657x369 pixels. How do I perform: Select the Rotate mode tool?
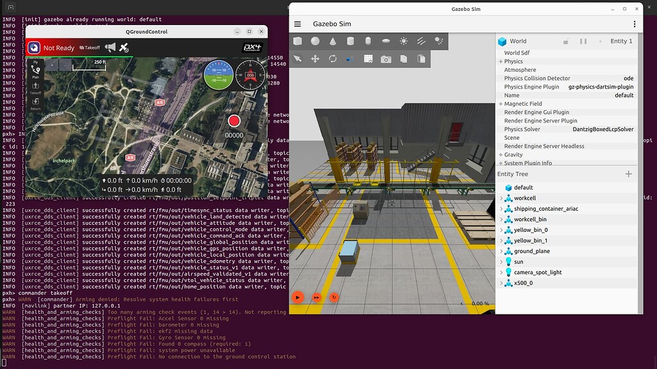(x=333, y=59)
